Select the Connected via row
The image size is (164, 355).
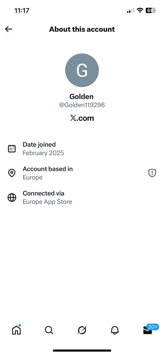82,198
